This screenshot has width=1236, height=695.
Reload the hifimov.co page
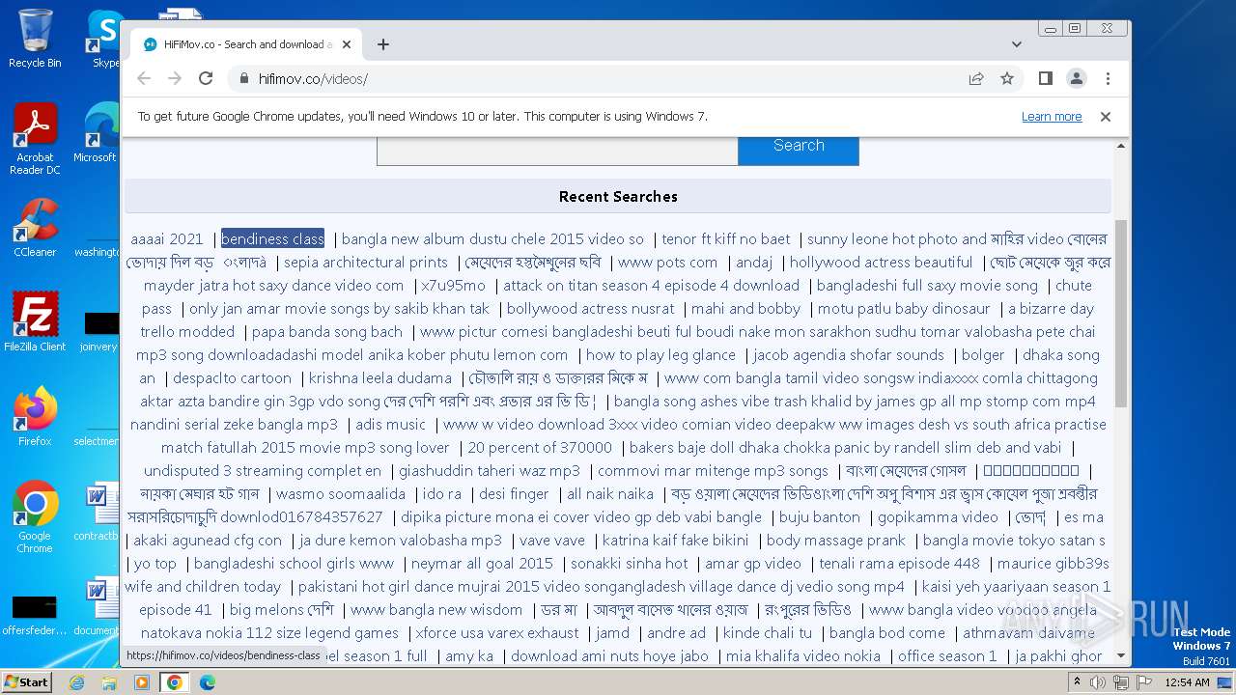206,78
